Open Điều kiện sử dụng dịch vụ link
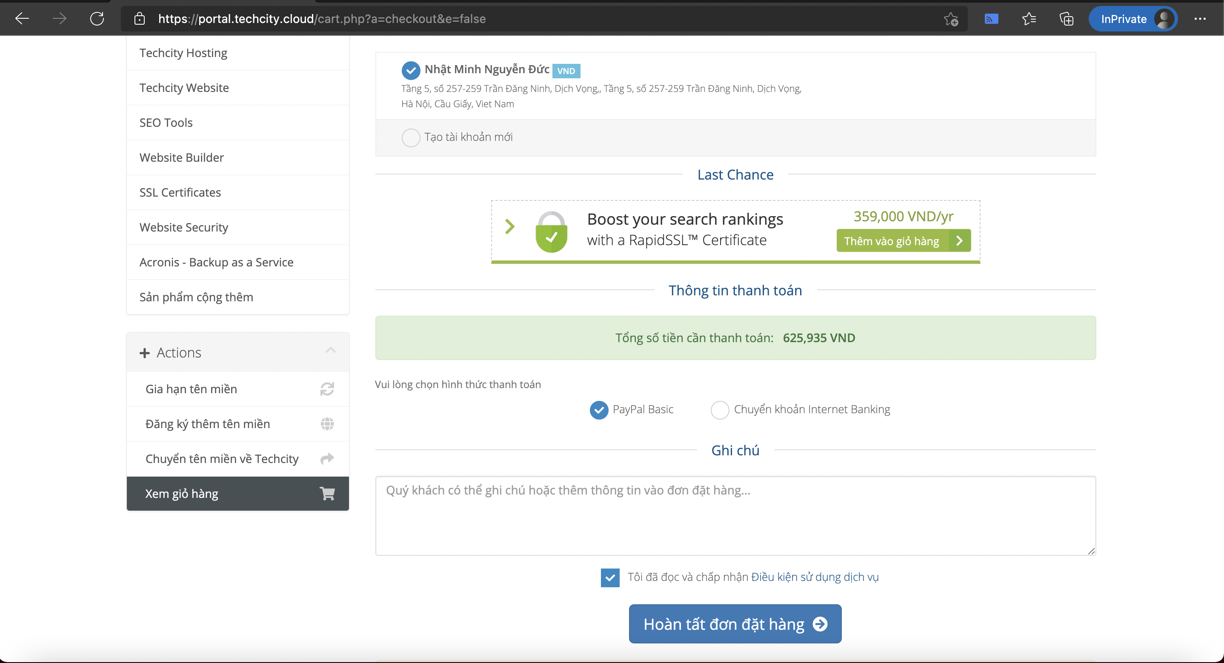 click(815, 577)
